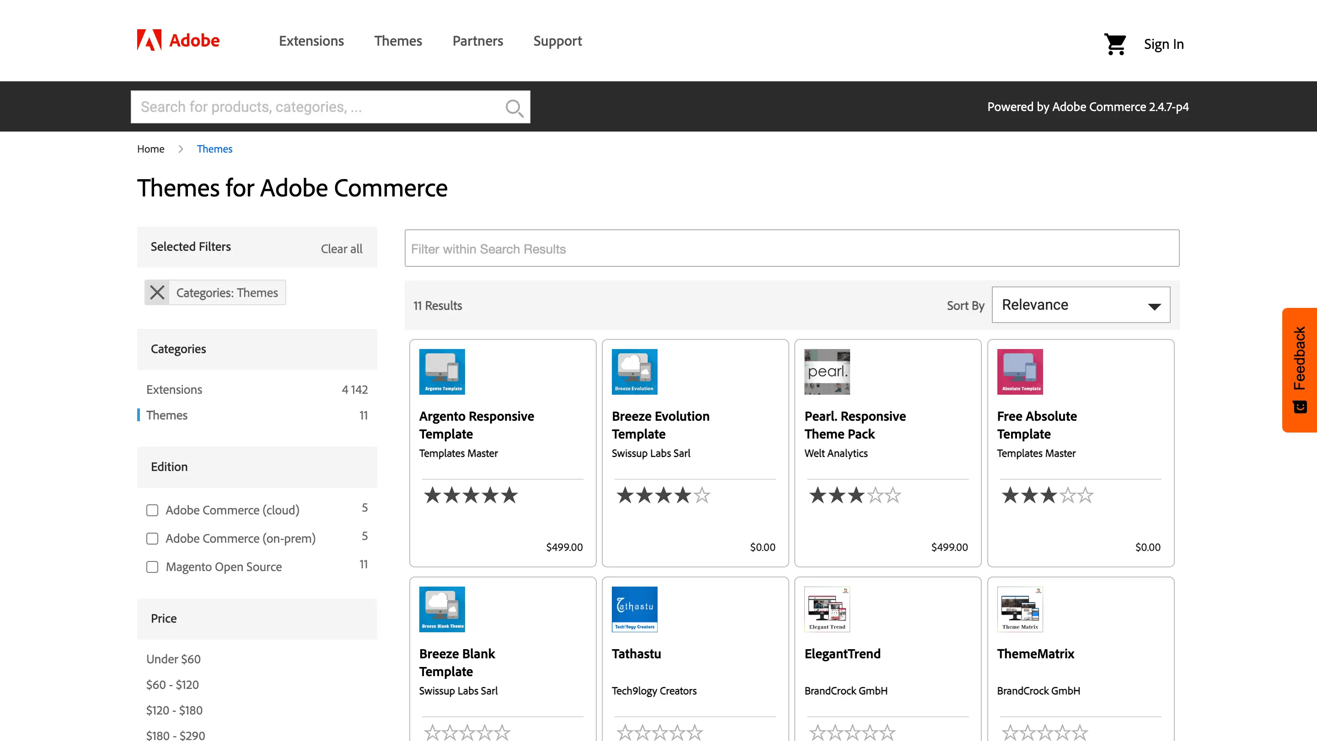Navigate to Home via the breadcrumb
This screenshot has height=741, width=1317.
tap(150, 148)
